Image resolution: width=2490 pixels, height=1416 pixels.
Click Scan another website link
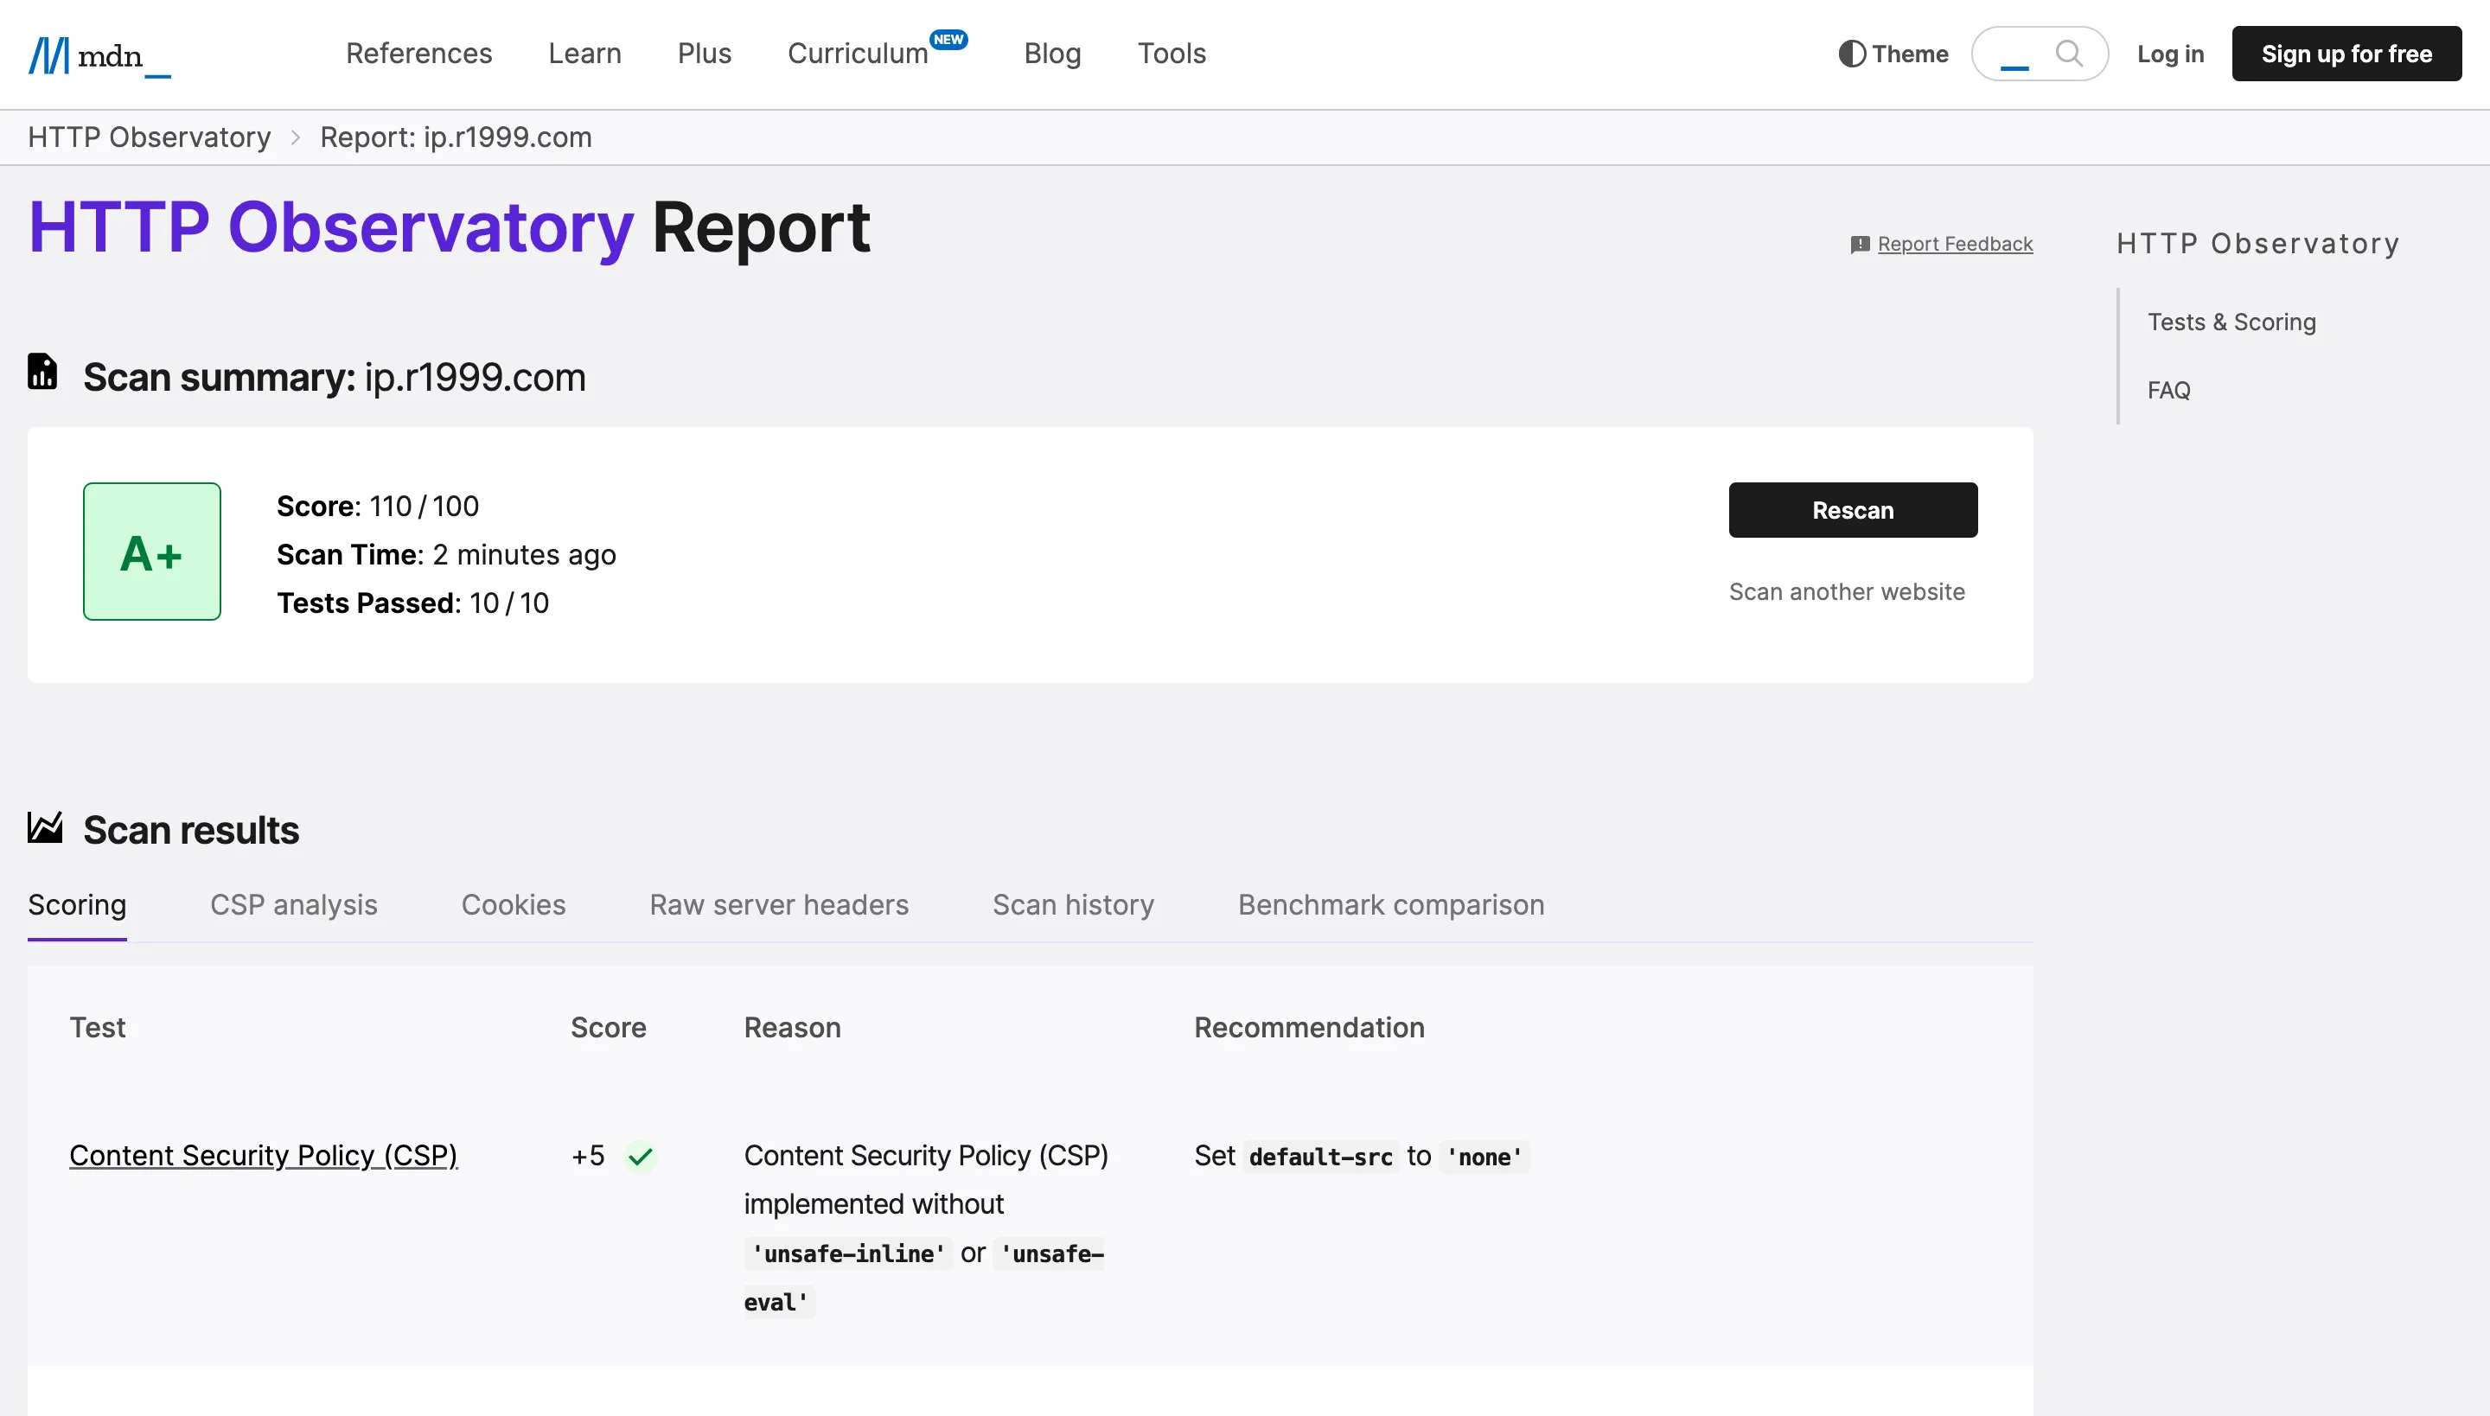coord(1846,591)
